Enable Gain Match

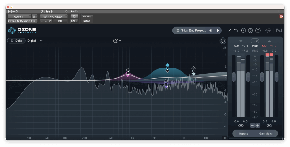(x=266, y=133)
